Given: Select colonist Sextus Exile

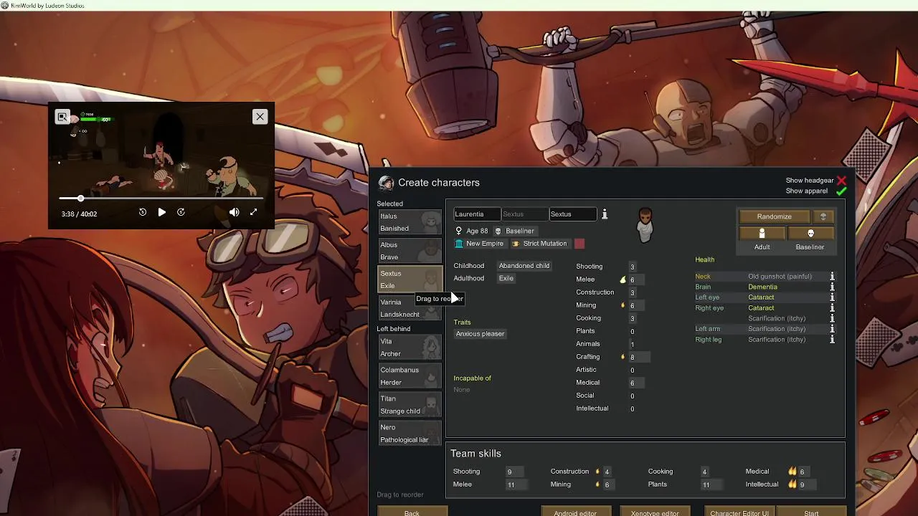Looking at the screenshot, I should point(410,279).
